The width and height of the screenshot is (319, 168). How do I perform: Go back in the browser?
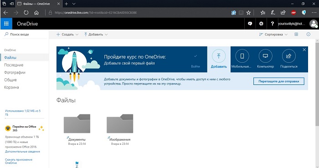5,13
